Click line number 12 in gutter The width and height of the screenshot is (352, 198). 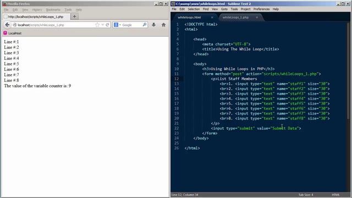(177, 79)
